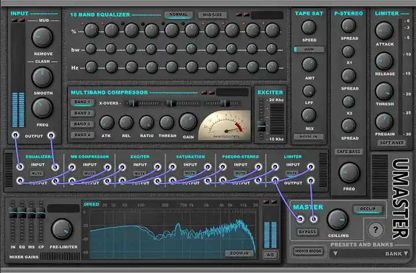Image resolution: width=416 pixels, height=273 pixels.
Task: Open help with the question mark button
Action: 376,230
